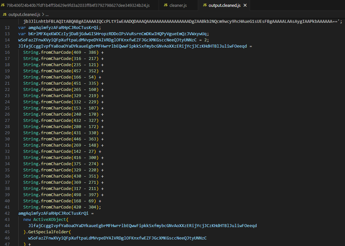Click 'String.fromCharCode(265 - 160)' line
The height and width of the screenshot is (246, 345).
(63, 89)
